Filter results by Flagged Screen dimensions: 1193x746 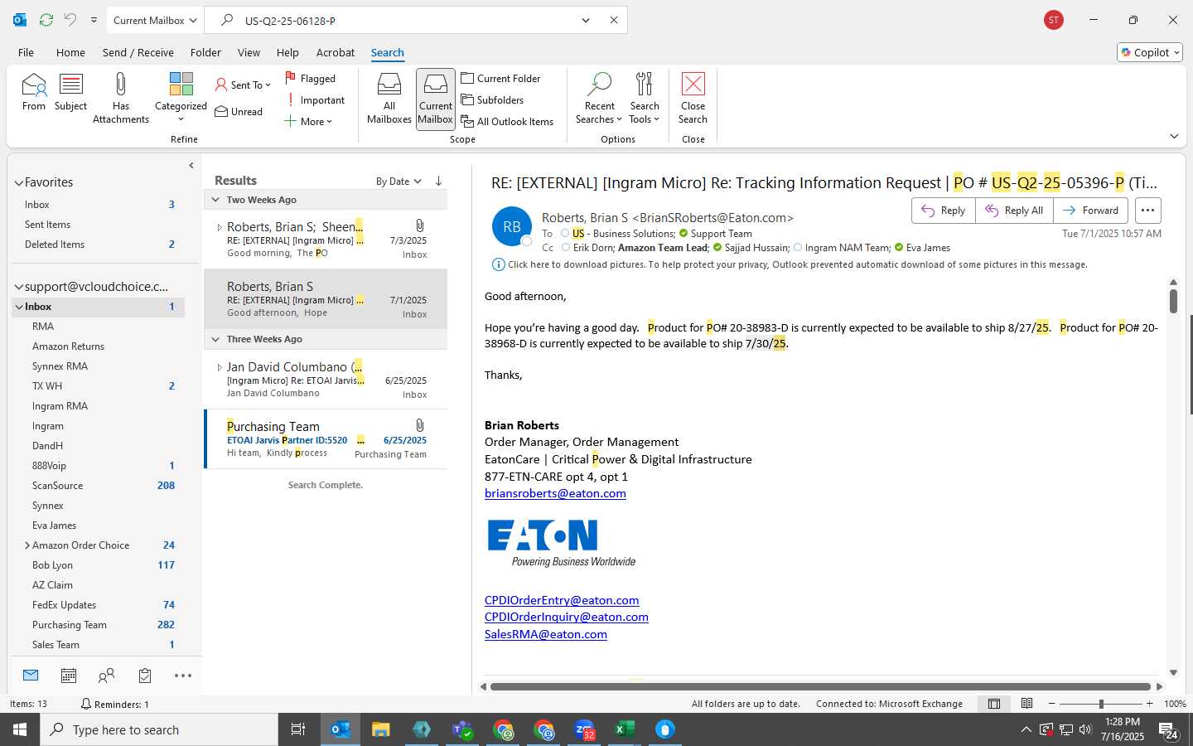(311, 78)
